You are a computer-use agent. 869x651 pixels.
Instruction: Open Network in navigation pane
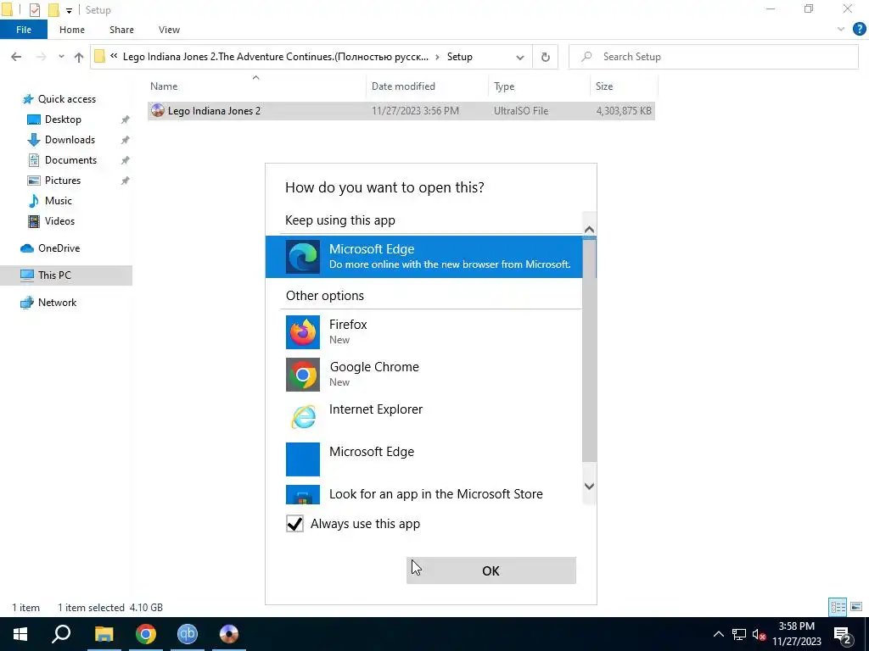[x=57, y=303]
